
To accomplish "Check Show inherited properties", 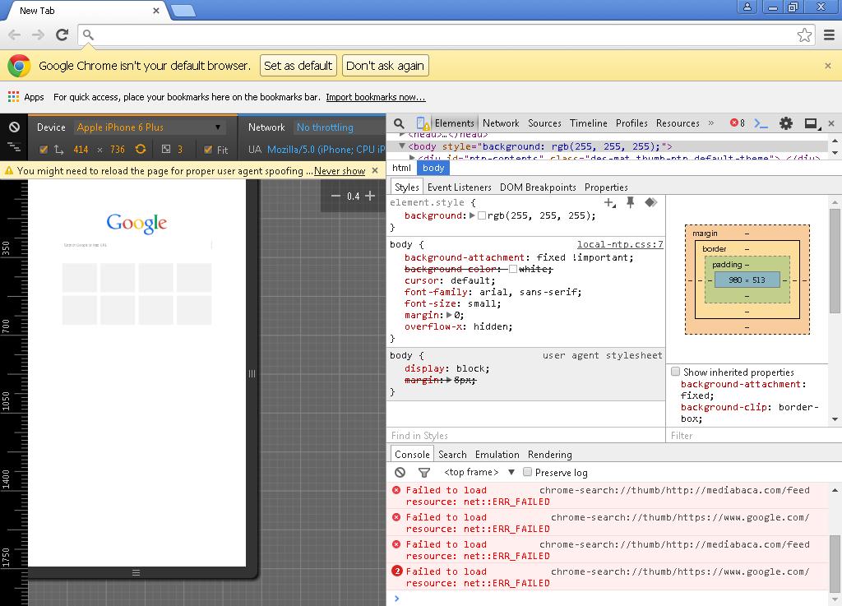I will point(676,372).
